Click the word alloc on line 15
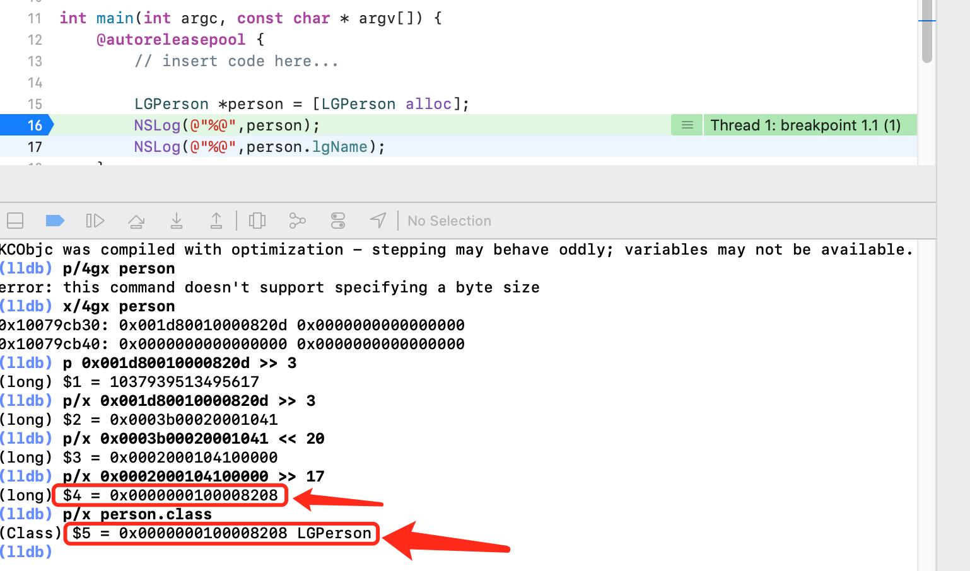Viewport: 970px width, 571px height. (428, 104)
